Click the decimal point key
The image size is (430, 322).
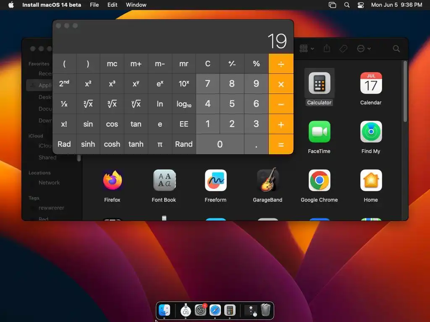(x=256, y=144)
